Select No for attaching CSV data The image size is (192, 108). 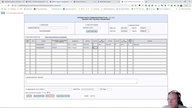pyautogui.click(x=48, y=93)
